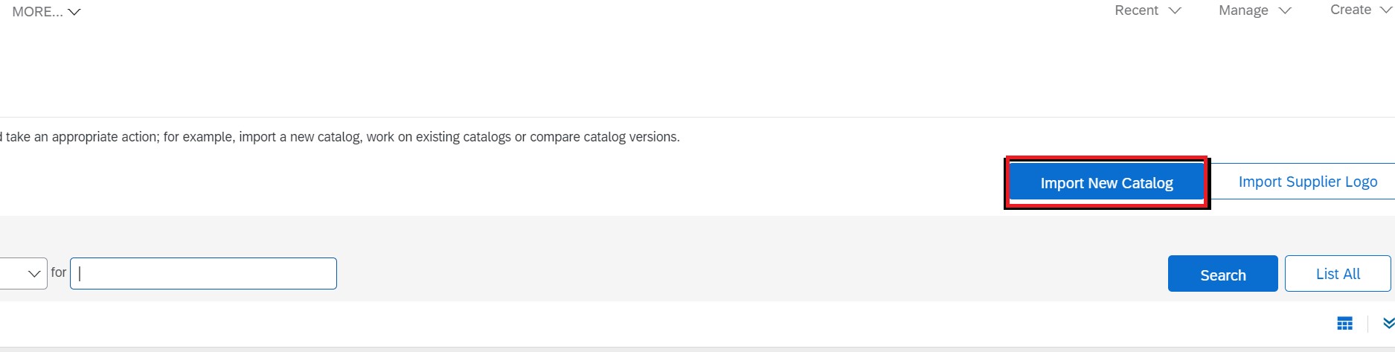Open the Manage menu
The height and width of the screenshot is (352, 1395).
click(x=1243, y=10)
